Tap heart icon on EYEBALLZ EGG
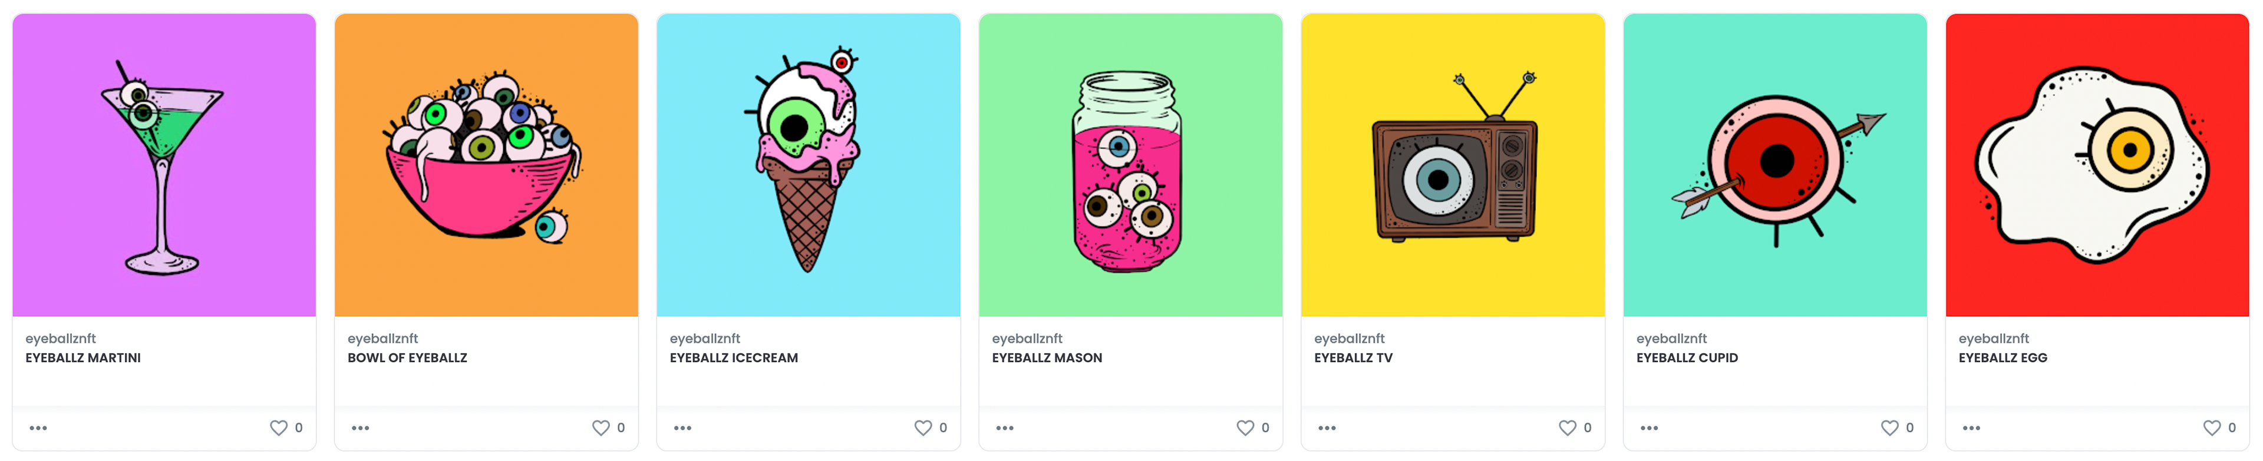 click(x=2212, y=427)
